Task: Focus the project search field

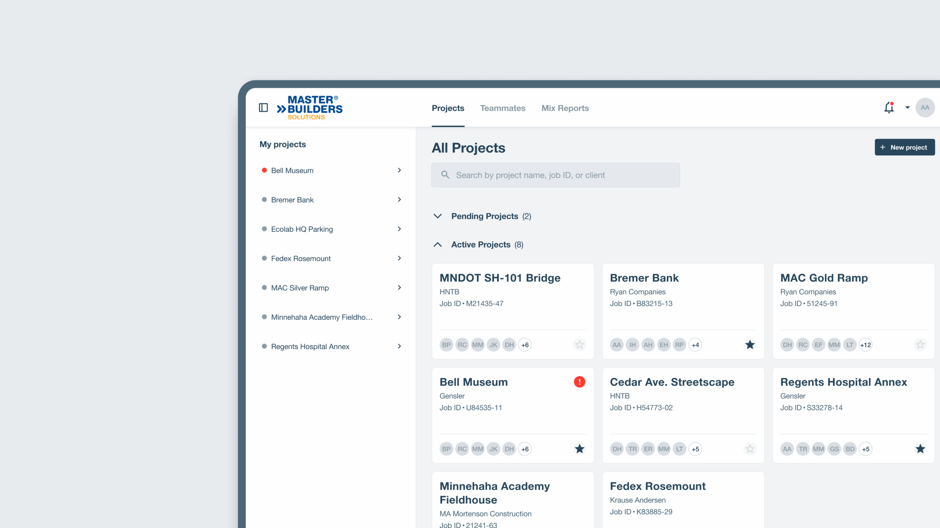Action: pyautogui.click(x=556, y=175)
